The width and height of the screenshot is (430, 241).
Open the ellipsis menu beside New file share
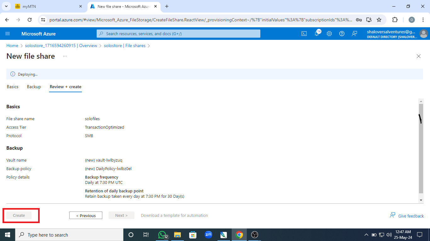click(x=65, y=56)
